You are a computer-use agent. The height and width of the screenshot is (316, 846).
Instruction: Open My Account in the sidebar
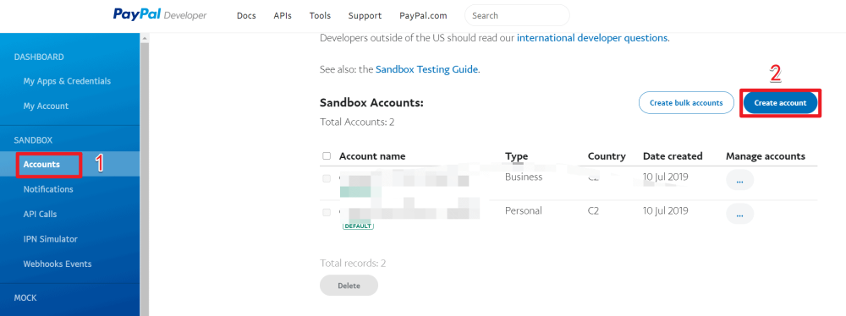click(46, 106)
